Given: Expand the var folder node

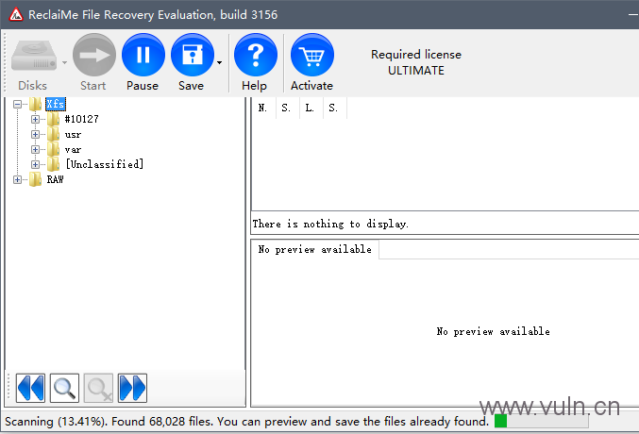Looking at the screenshot, I should [x=36, y=150].
